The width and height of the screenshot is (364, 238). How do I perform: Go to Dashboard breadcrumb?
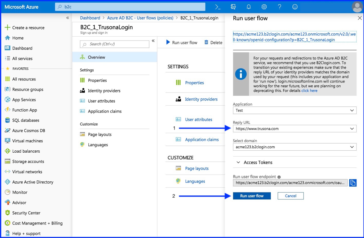[x=90, y=18]
